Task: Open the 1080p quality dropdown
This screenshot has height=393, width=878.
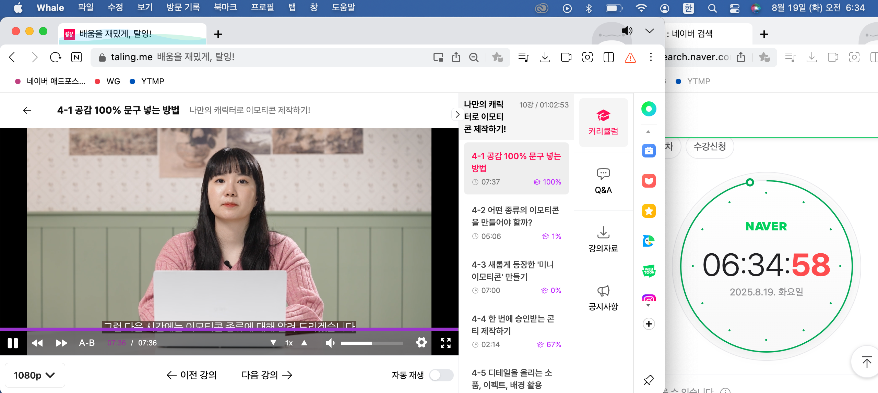Action: [x=35, y=375]
